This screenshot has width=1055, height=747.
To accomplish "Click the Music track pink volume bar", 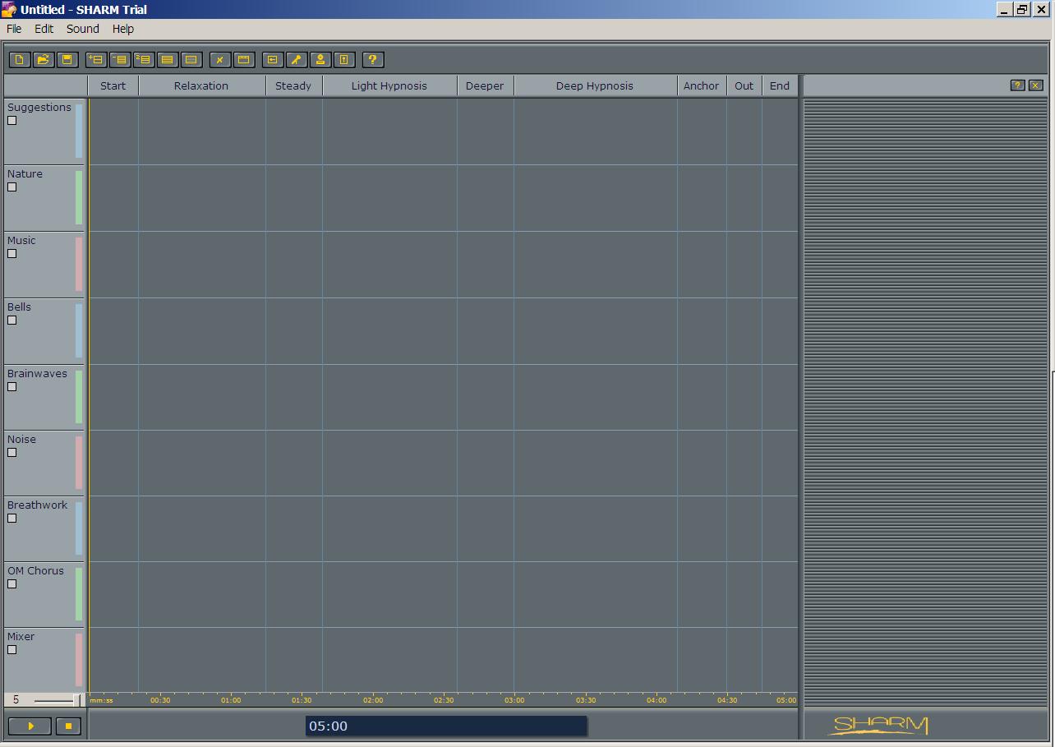I will pyautogui.click(x=79, y=264).
